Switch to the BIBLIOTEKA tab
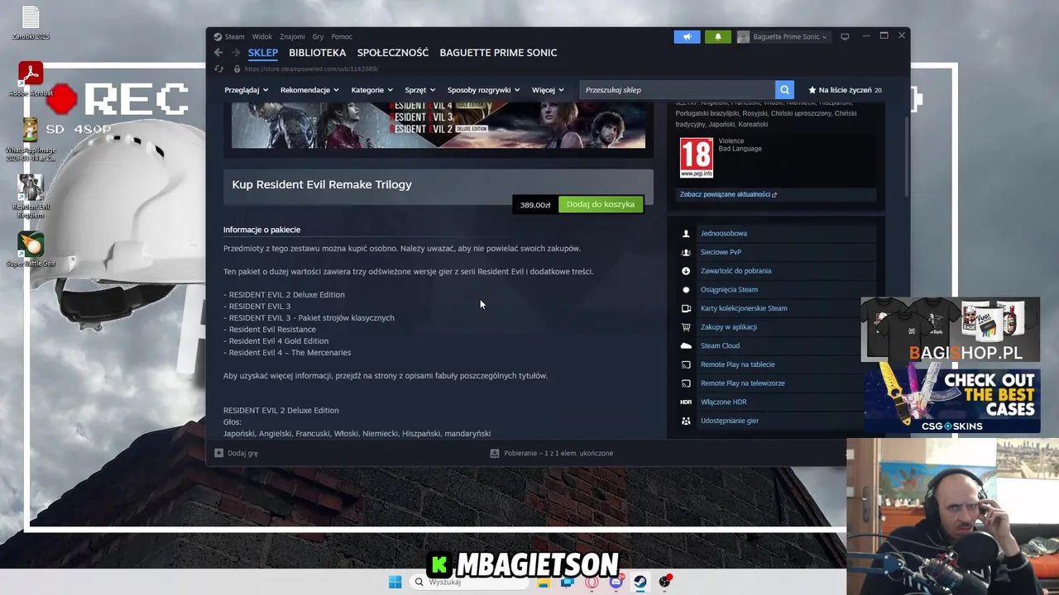1059x595 pixels. 318,53
